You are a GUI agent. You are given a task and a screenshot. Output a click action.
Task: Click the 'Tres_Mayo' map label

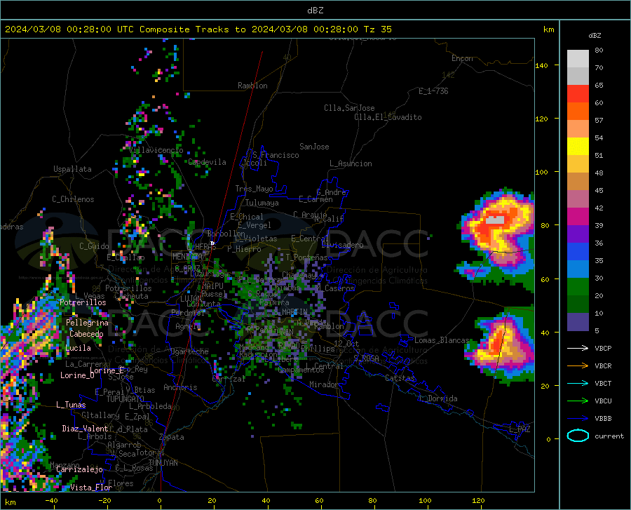(254, 189)
